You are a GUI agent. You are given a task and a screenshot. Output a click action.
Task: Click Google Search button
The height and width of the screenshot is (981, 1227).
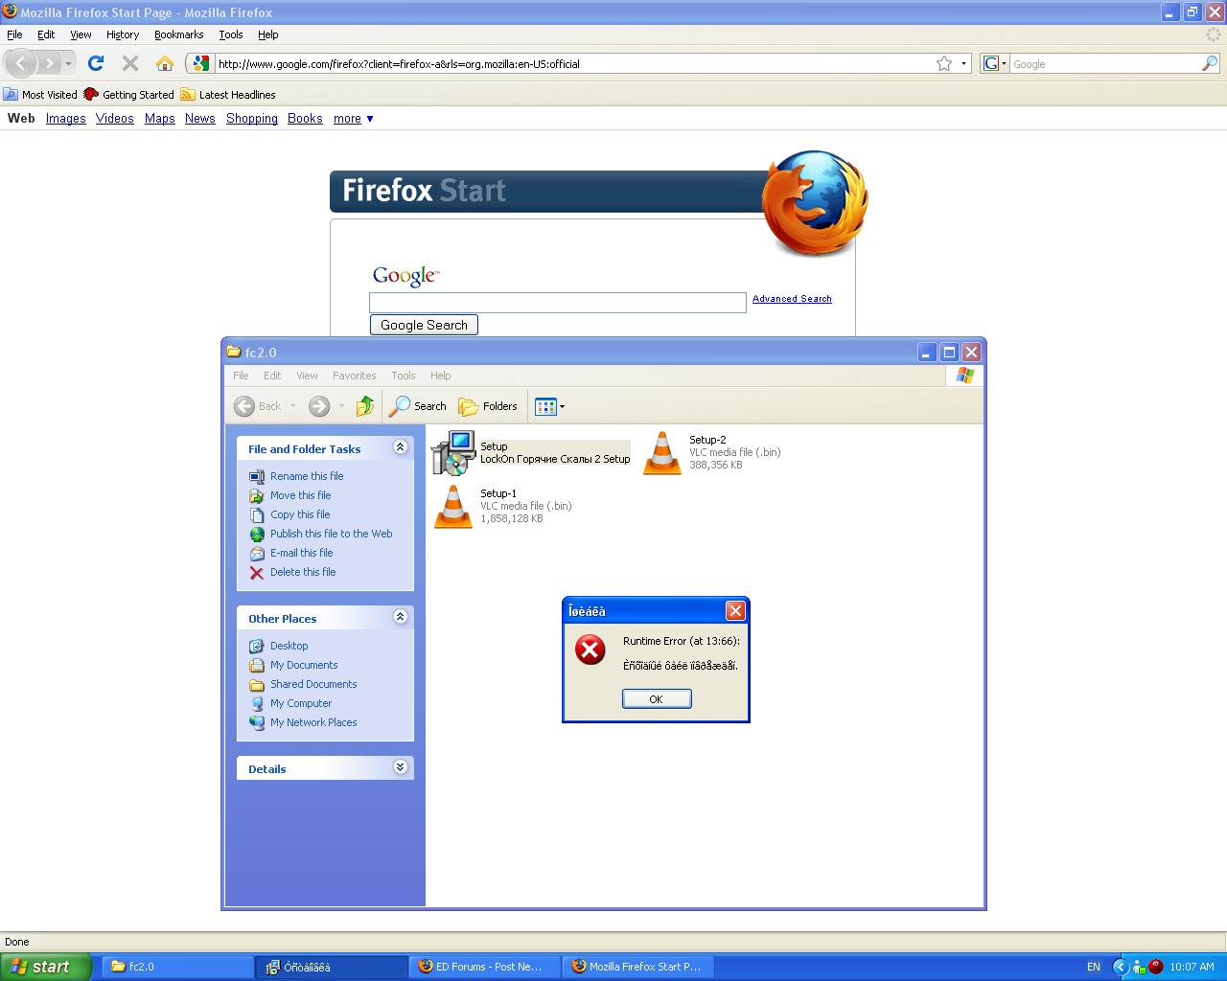tap(424, 325)
